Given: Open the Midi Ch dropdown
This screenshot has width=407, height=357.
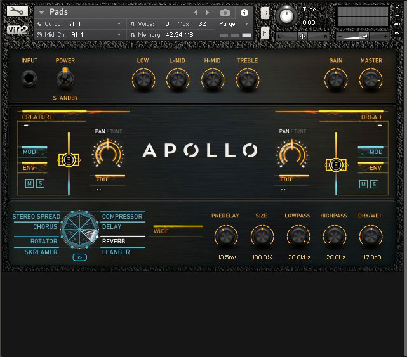Looking at the screenshot, I should (79, 35).
